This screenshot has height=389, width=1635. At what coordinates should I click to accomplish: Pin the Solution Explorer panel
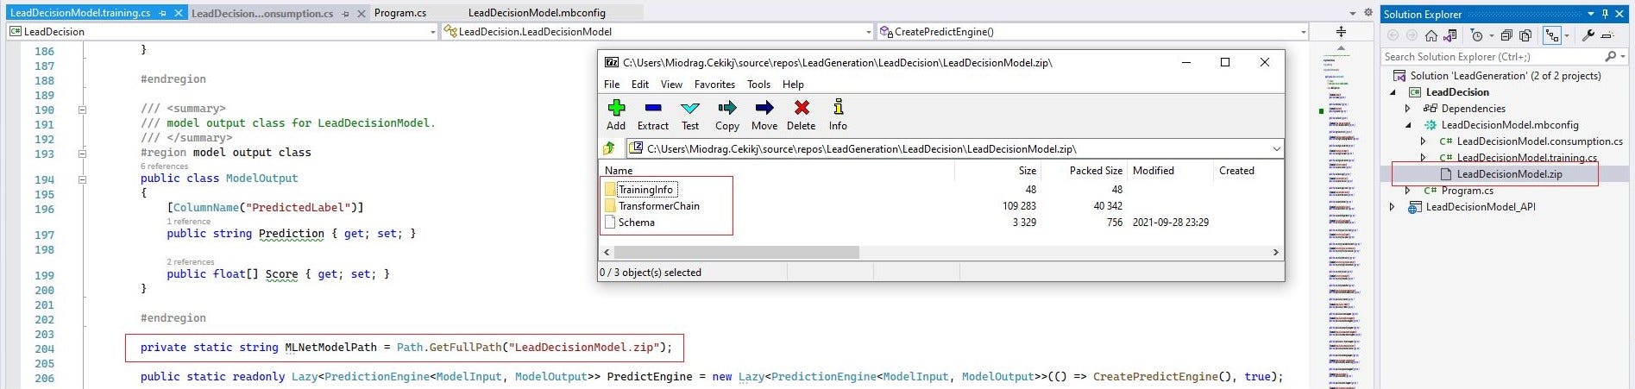point(1605,14)
